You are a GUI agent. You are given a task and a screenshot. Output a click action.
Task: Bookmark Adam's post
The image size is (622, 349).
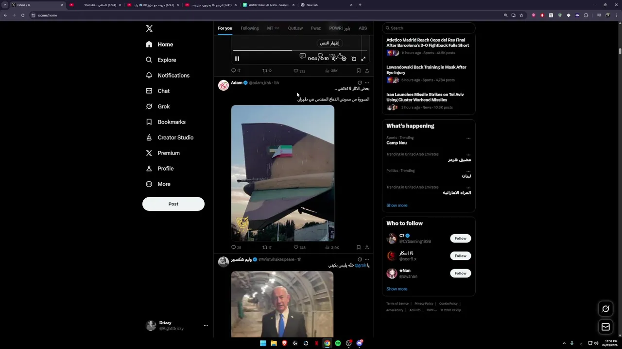(x=359, y=247)
